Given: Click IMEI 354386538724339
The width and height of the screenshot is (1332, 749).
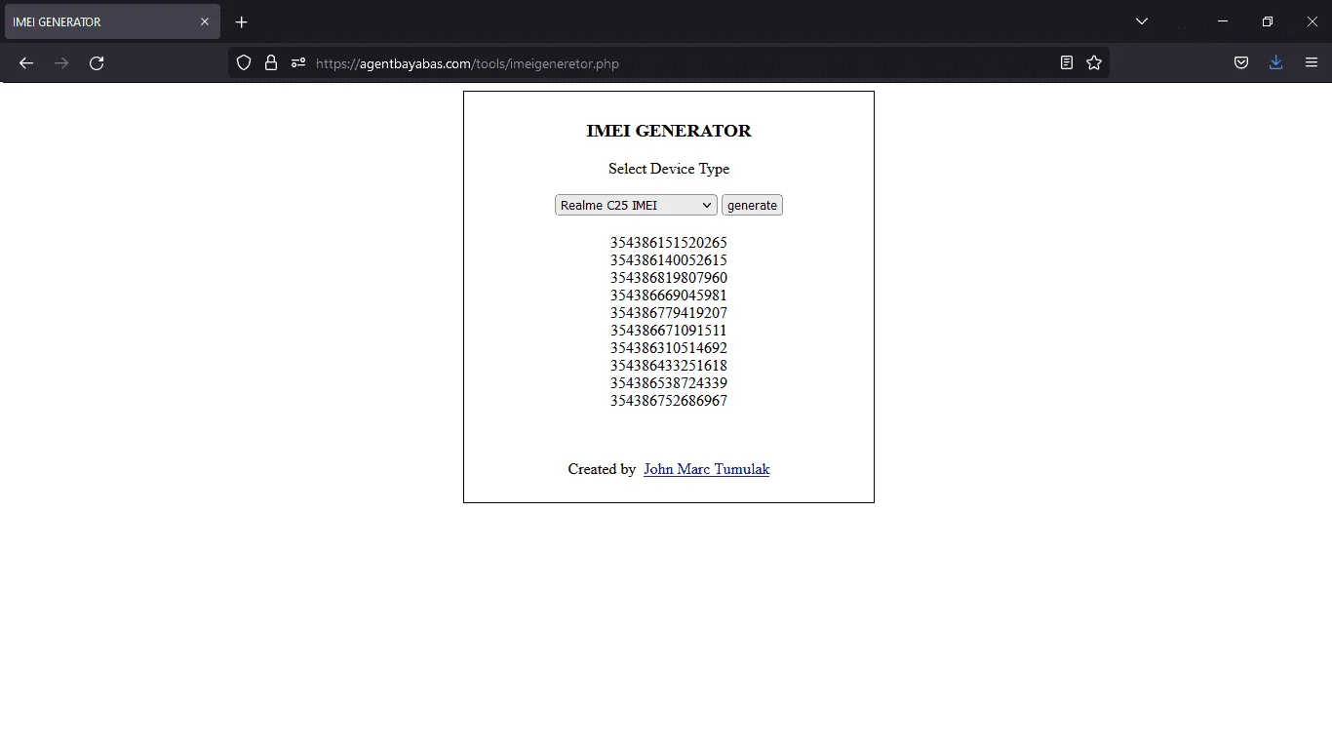Looking at the screenshot, I should click(669, 383).
